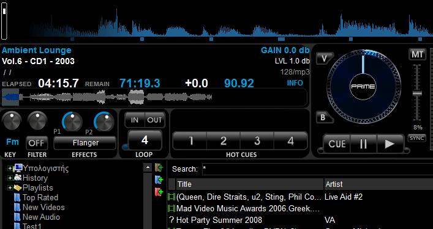
Task: Toggle the MT master tempo button
Action: pyautogui.click(x=417, y=54)
